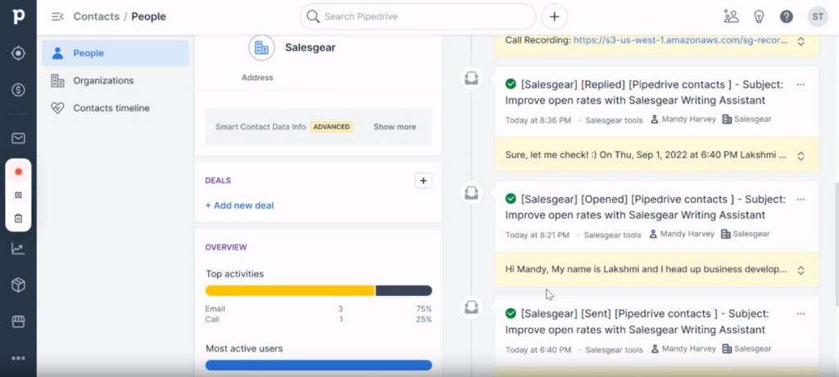Open Marketplace store icon in sidebar
This screenshot has width=839, height=377.
click(18, 321)
